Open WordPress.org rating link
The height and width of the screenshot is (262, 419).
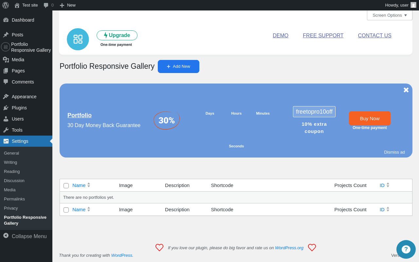(289, 248)
